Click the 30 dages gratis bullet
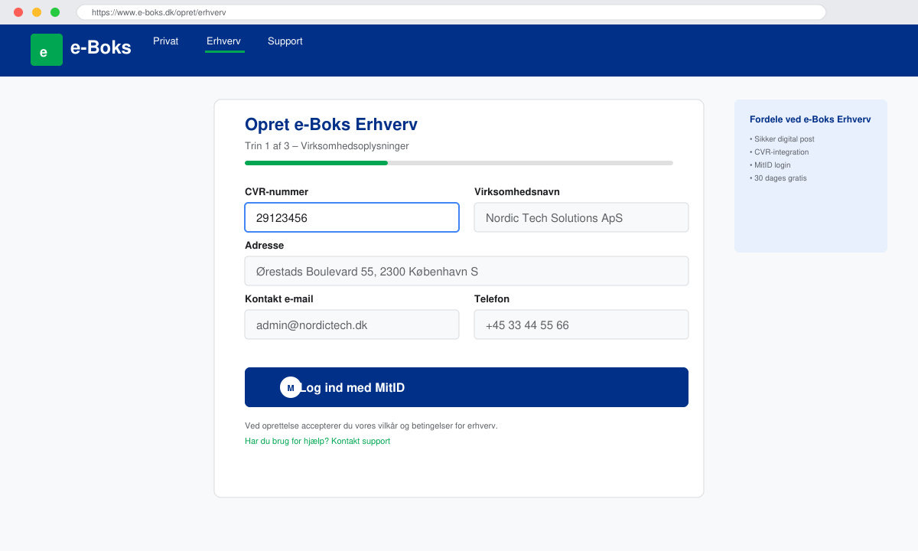The image size is (918, 551). click(778, 178)
